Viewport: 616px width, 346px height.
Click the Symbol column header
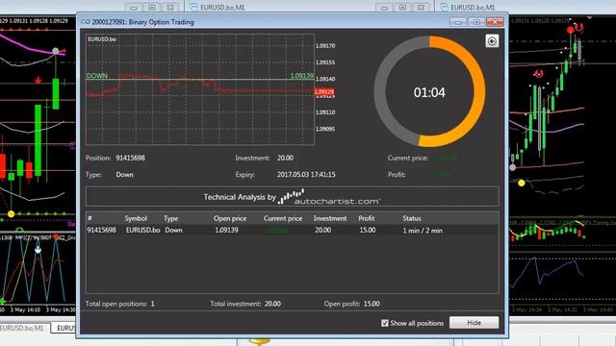[136, 218]
